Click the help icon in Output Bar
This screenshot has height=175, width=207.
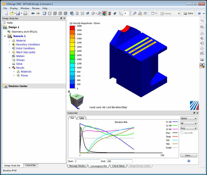189,161
